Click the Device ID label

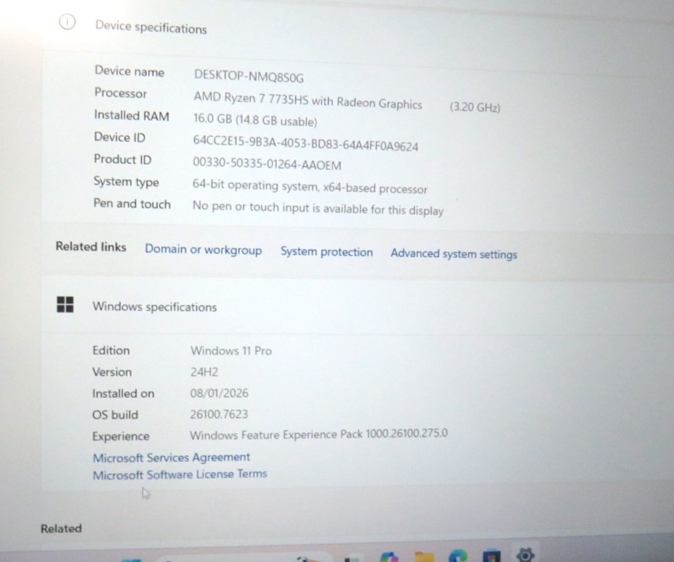click(x=120, y=137)
